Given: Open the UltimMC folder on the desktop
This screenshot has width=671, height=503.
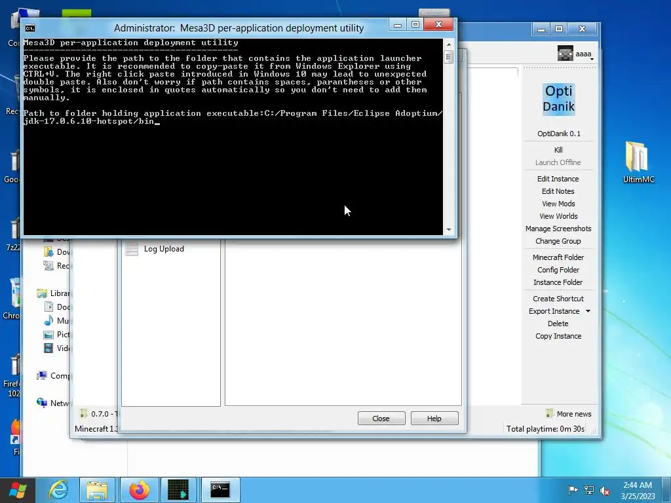Looking at the screenshot, I should click(638, 162).
